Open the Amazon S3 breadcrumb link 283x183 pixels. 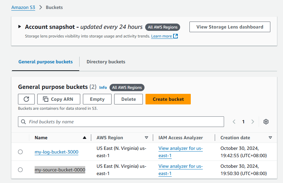pos(23,7)
